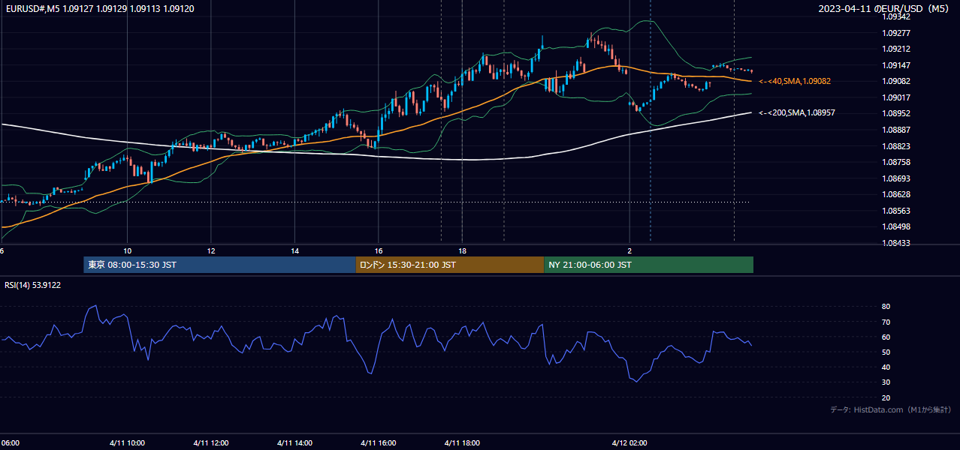Click the 4/12 02:00 bottom time label

pyautogui.click(x=629, y=442)
